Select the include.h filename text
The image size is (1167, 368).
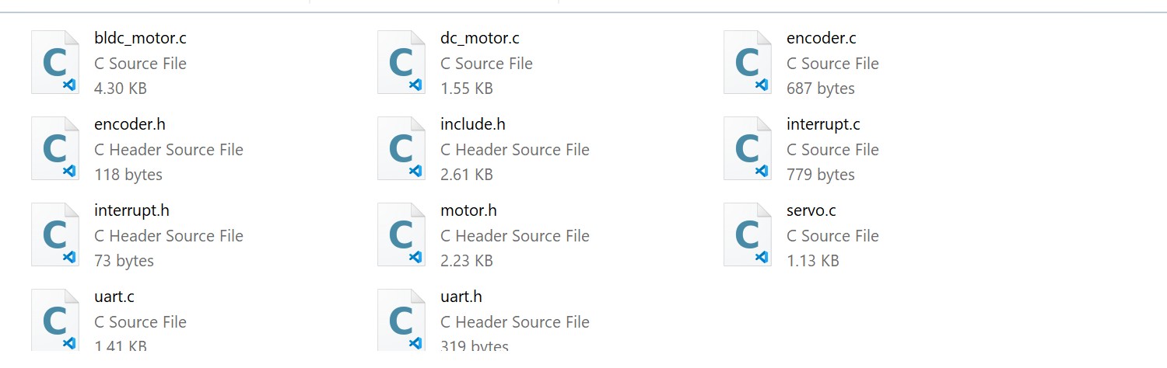[x=473, y=124]
